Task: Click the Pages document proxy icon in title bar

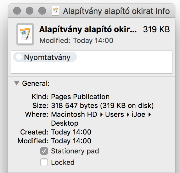Action: coord(55,11)
